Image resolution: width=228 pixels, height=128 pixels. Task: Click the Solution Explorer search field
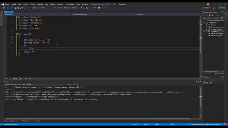pyautogui.click(x=212, y=18)
